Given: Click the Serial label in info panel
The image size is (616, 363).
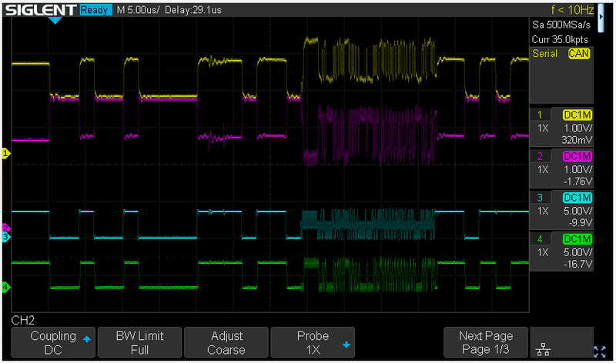Looking at the screenshot, I should tap(544, 53).
